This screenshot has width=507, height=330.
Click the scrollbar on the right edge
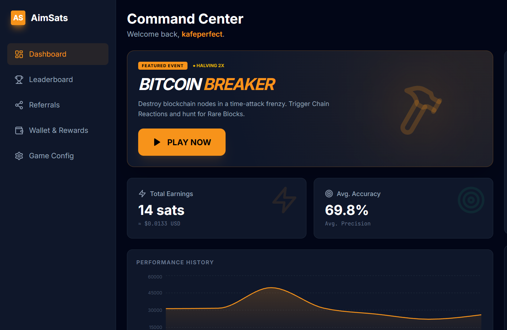point(504,109)
